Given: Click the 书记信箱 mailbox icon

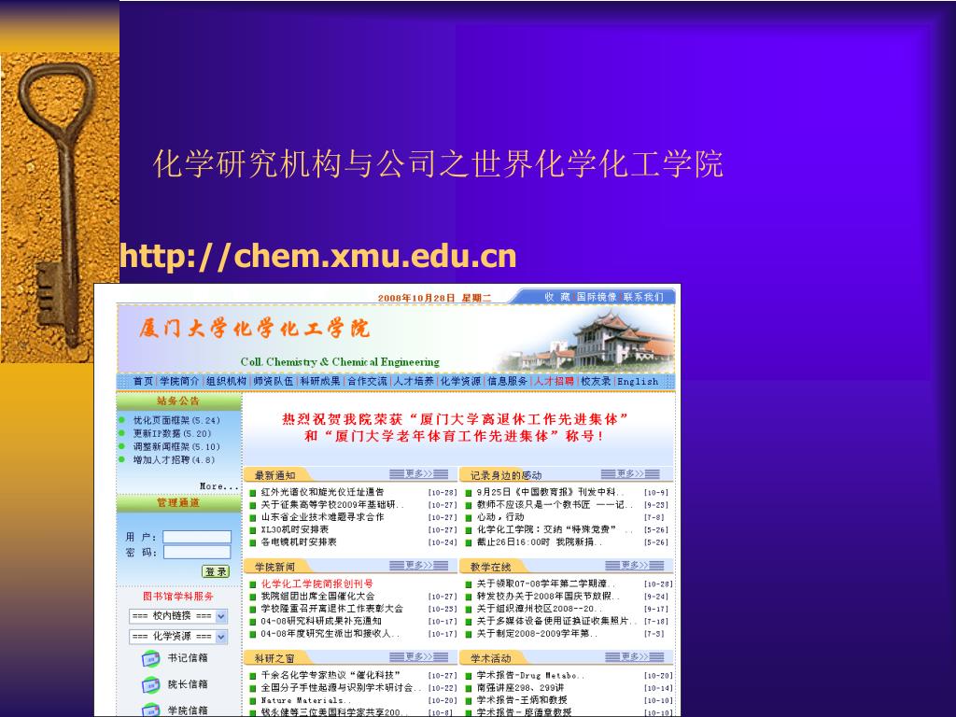Looking at the screenshot, I should (150, 658).
